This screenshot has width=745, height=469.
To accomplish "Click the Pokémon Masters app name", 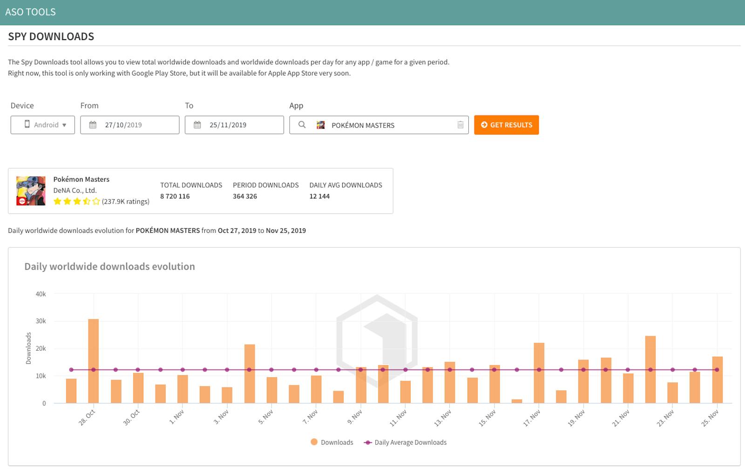I will coord(81,179).
